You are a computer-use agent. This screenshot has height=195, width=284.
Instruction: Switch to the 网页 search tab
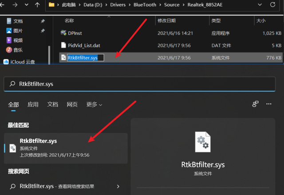[72, 104]
